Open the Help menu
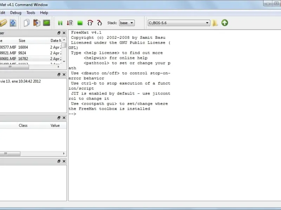The width and height of the screenshot is (281, 210). 44,13
